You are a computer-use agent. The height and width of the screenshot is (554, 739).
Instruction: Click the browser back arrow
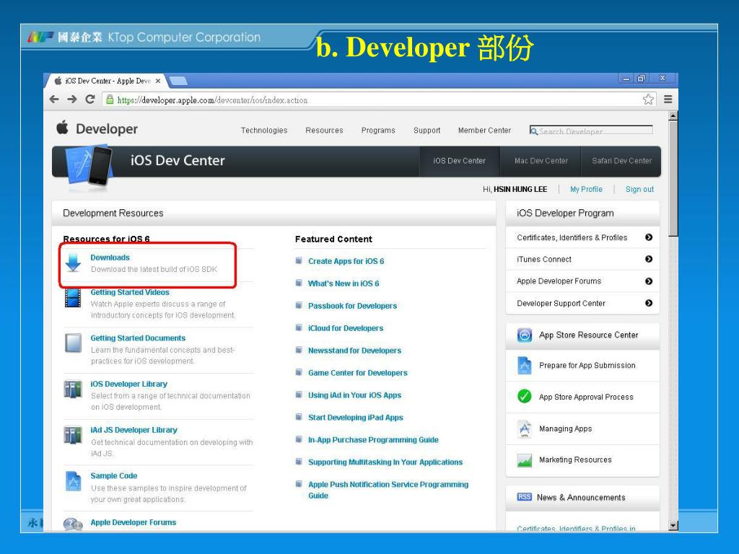pos(54,100)
